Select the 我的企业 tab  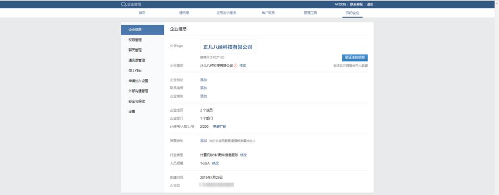[x=352, y=13]
